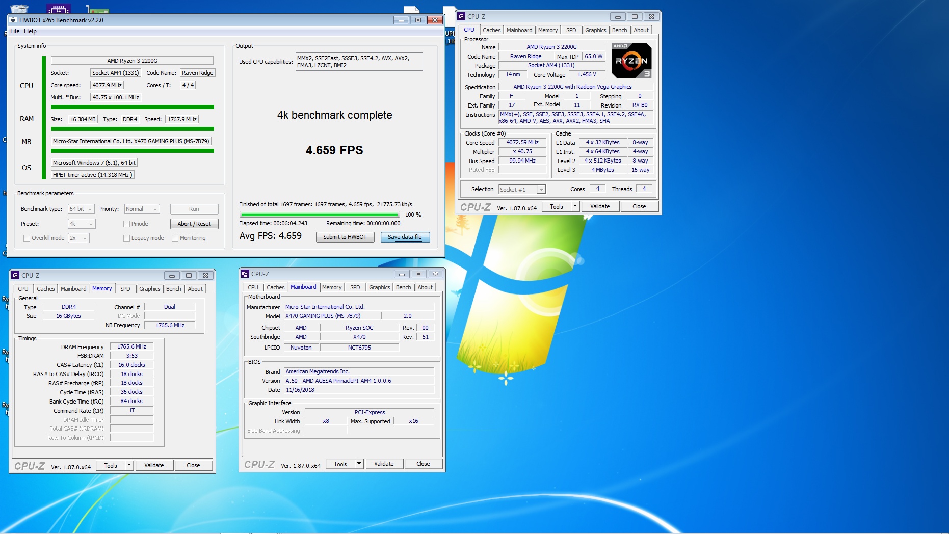Open About tab in CPU-Z Memory window
Image resolution: width=949 pixels, height=534 pixels.
click(195, 289)
